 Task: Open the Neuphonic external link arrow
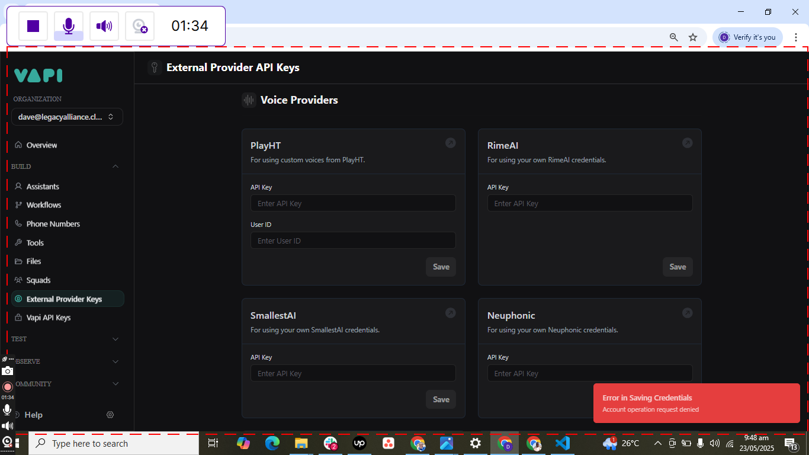point(687,313)
